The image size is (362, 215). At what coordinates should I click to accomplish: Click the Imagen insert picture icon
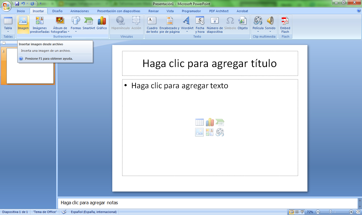click(x=23, y=21)
